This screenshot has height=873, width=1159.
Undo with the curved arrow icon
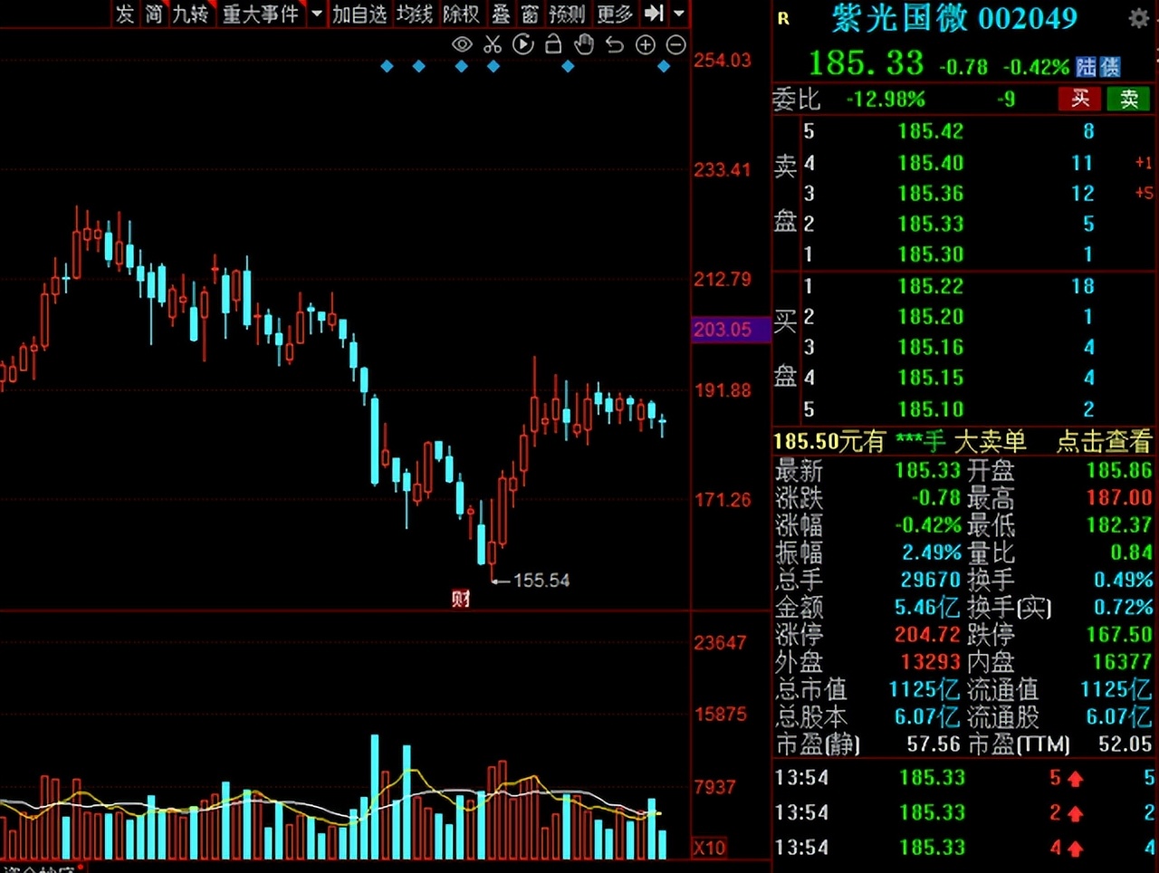tap(615, 44)
